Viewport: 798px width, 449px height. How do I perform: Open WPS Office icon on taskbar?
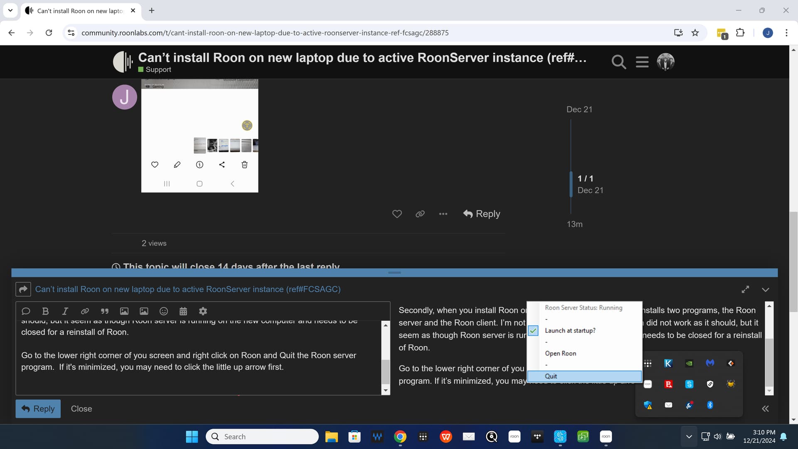pos(446,437)
